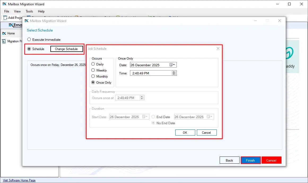Open the End Date calendar picker icon

[208, 117]
